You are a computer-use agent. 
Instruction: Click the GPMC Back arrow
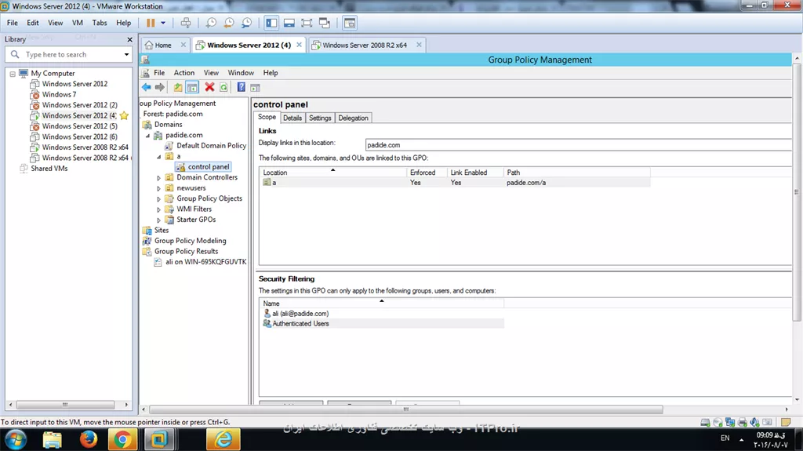pyautogui.click(x=147, y=87)
